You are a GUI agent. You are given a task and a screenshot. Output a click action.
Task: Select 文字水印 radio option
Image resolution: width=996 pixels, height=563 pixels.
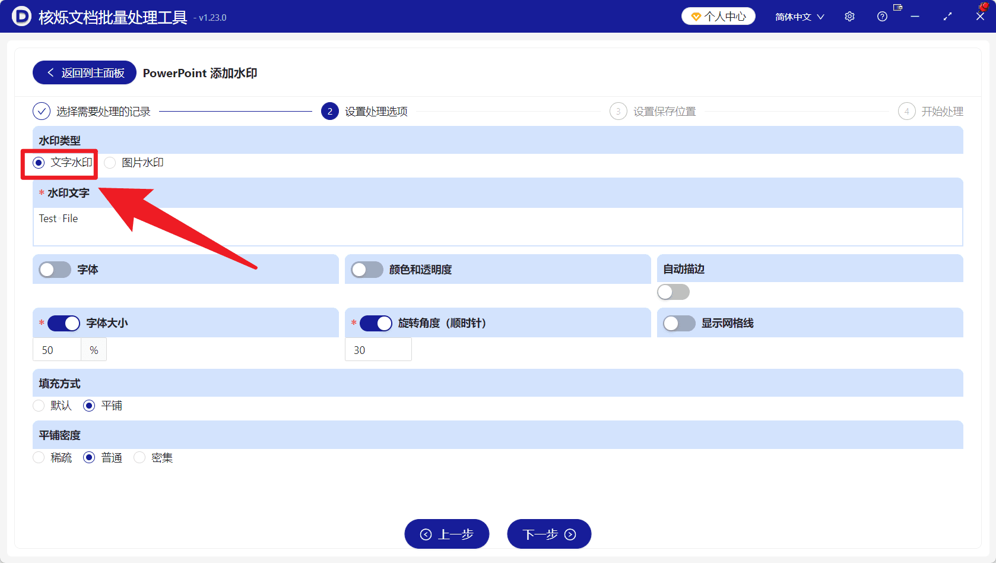tap(39, 163)
